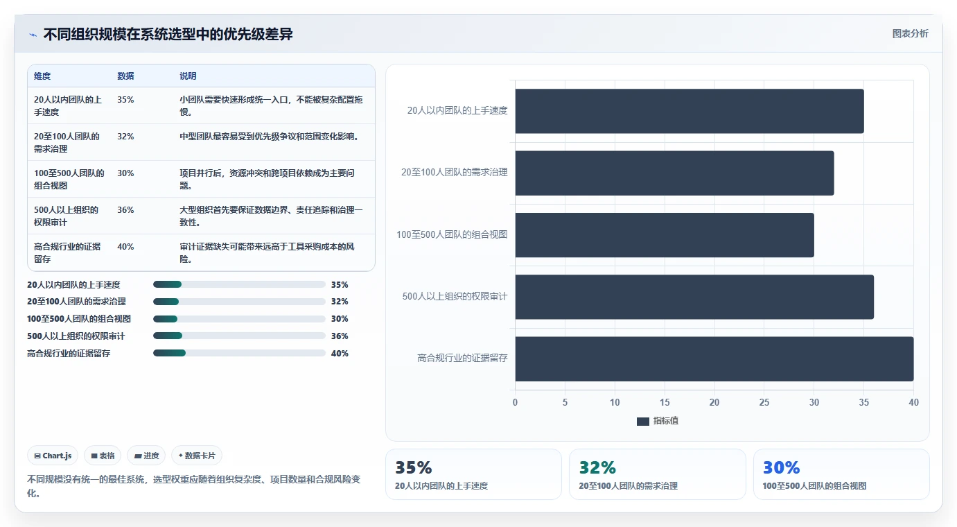Screen dimensions: 957x527
Task: Click the chart bar for 500人以上组织的权限审计
Action: (x=694, y=297)
